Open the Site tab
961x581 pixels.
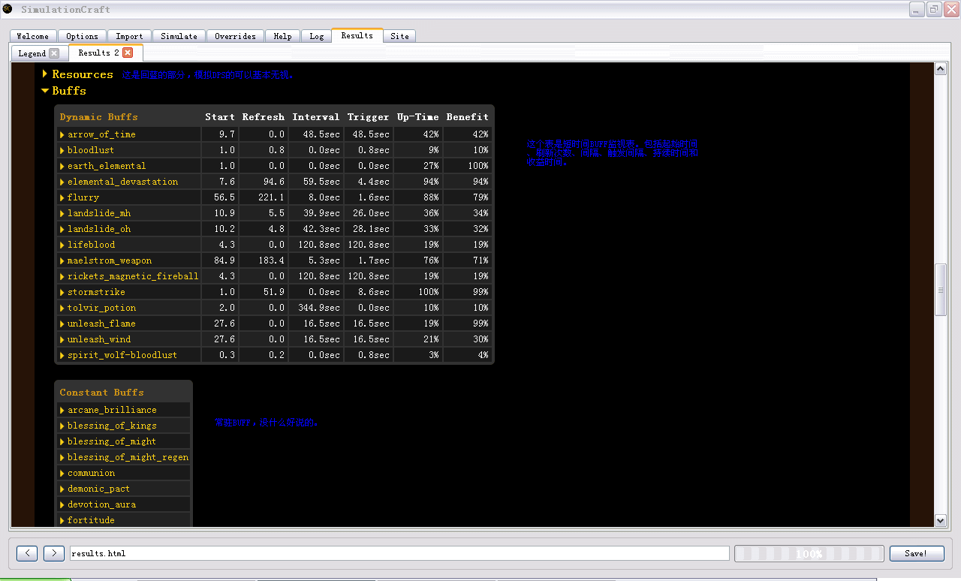click(399, 36)
